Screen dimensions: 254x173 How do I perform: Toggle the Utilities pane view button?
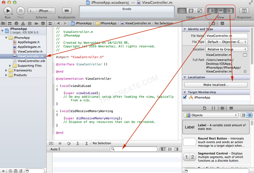click(x=229, y=10)
